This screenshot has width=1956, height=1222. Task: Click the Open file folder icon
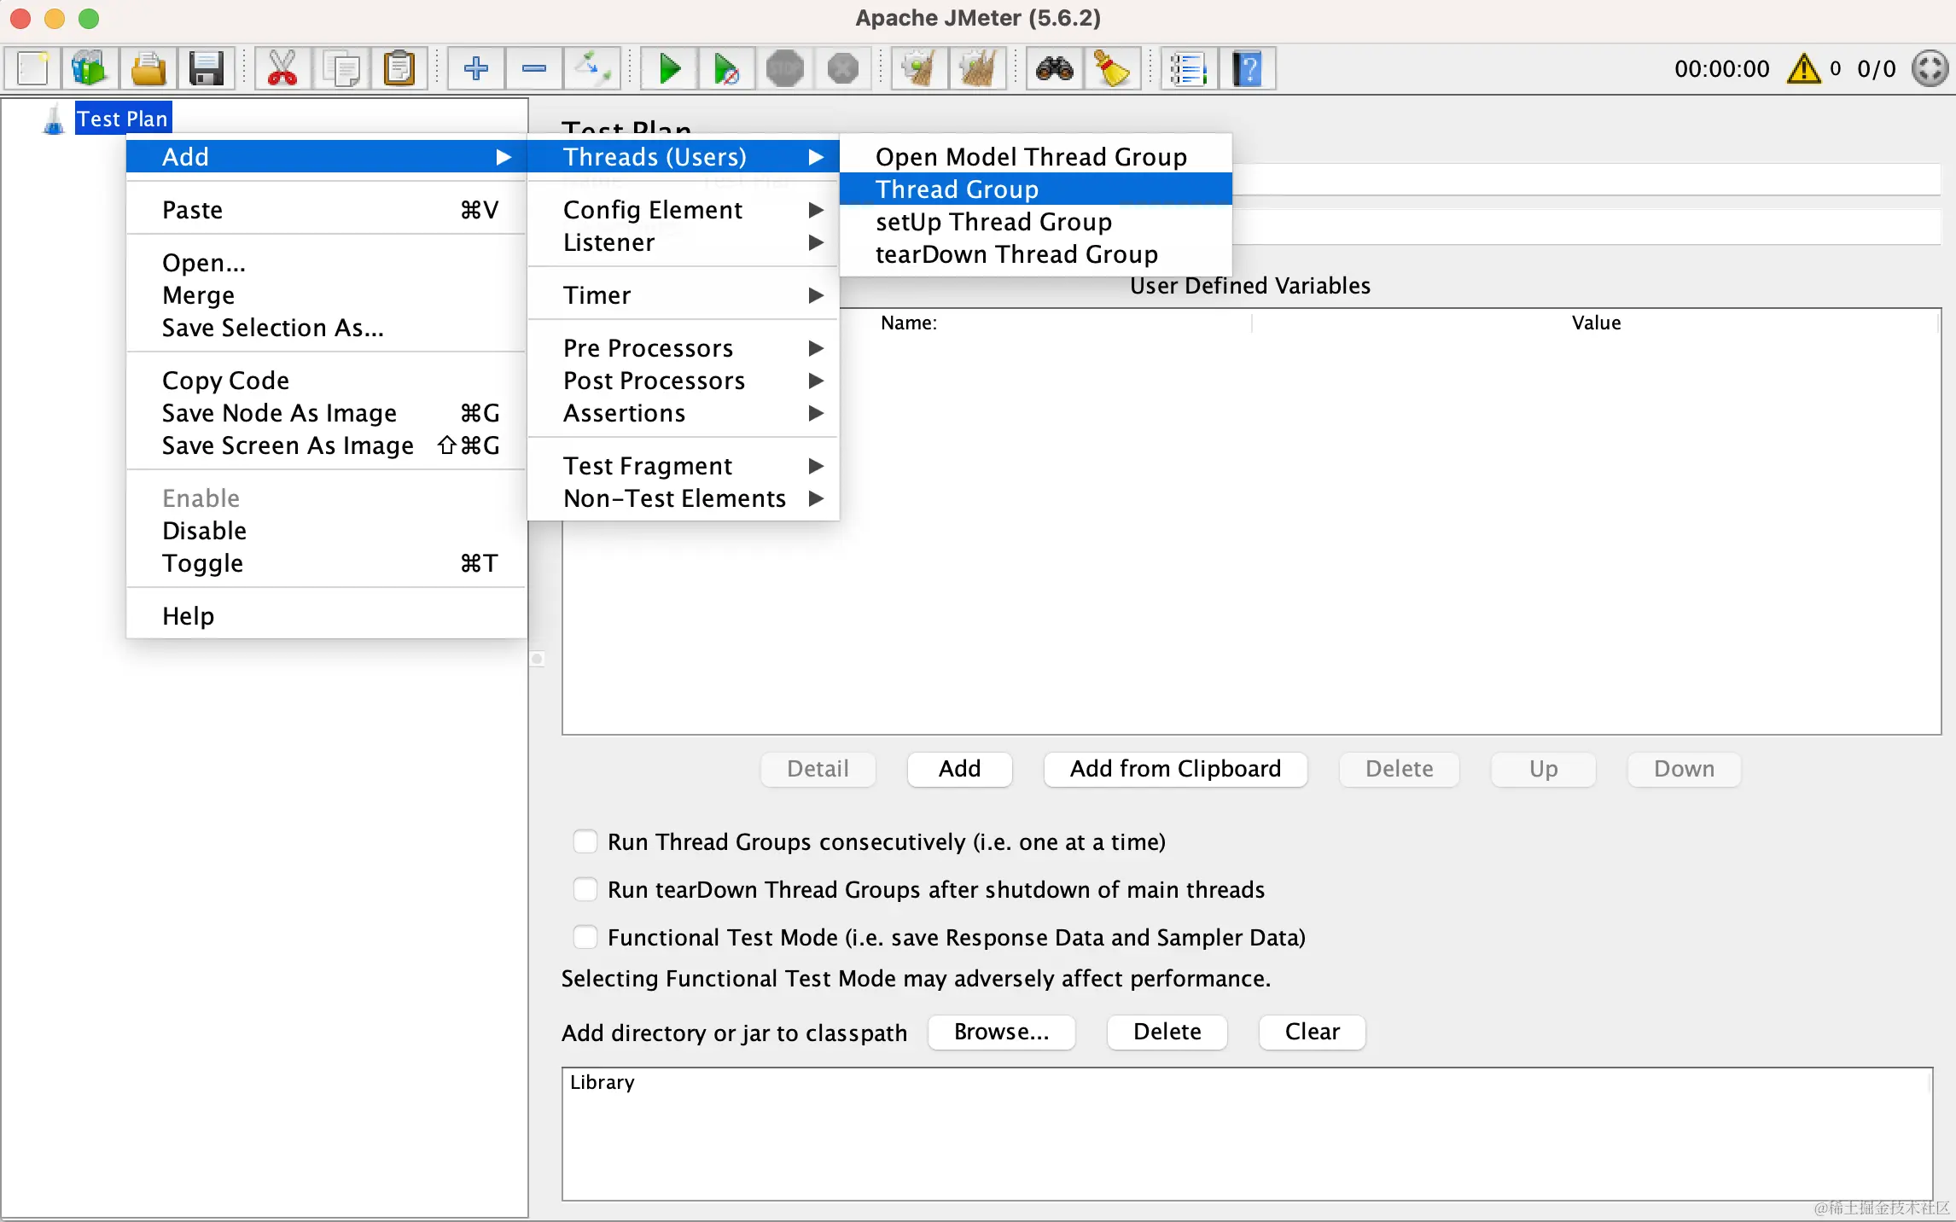click(x=148, y=68)
